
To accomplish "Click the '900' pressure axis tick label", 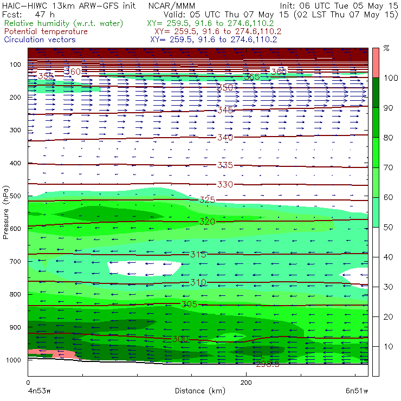I will (x=15, y=327).
